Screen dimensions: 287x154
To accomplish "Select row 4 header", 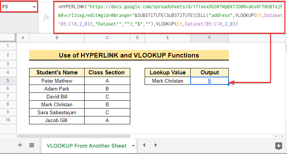I will pos(8,72).
